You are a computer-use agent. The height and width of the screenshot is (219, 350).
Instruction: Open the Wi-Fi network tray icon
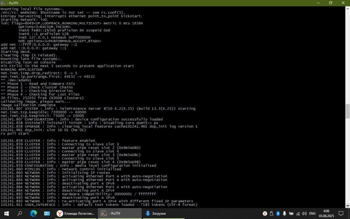point(298,214)
